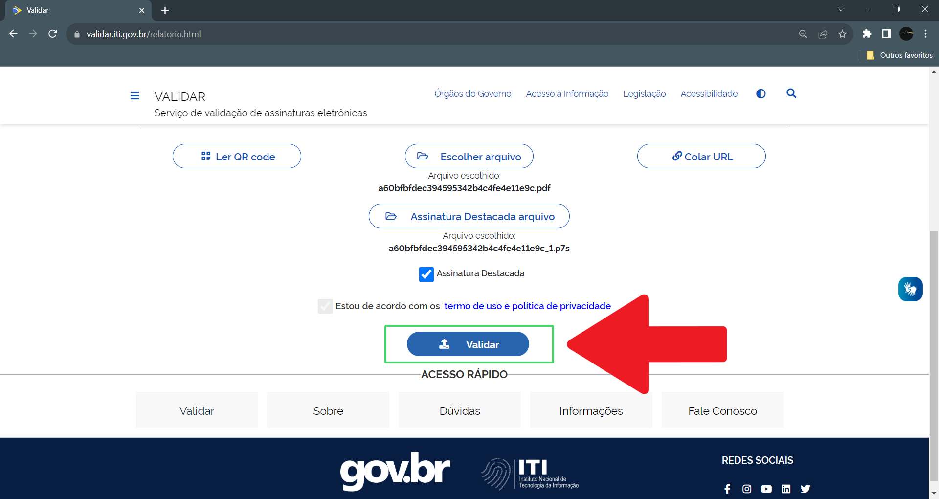Open the Twitter social media icon
939x499 pixels.
[x=805, y=489]
